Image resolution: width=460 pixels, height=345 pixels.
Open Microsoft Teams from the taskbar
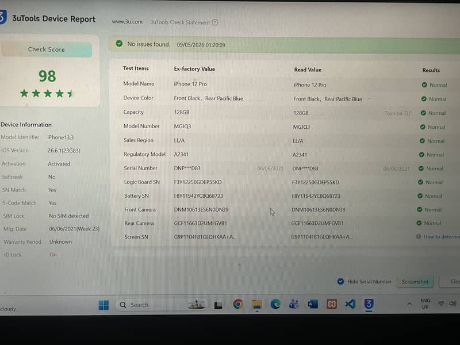tap(294, 304)
